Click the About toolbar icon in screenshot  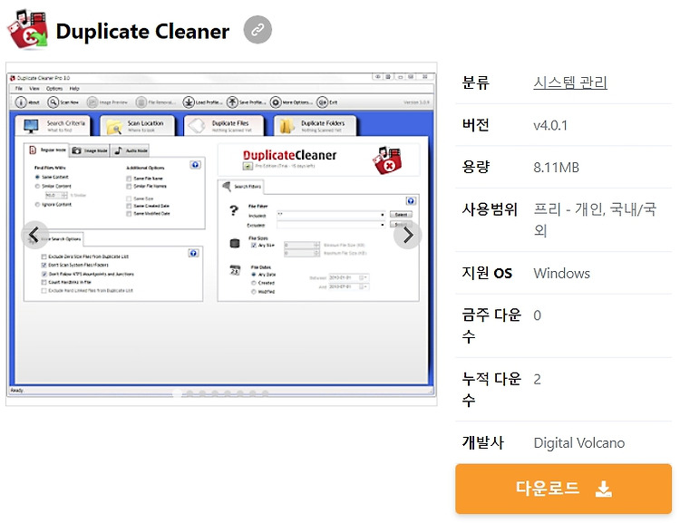21,102
